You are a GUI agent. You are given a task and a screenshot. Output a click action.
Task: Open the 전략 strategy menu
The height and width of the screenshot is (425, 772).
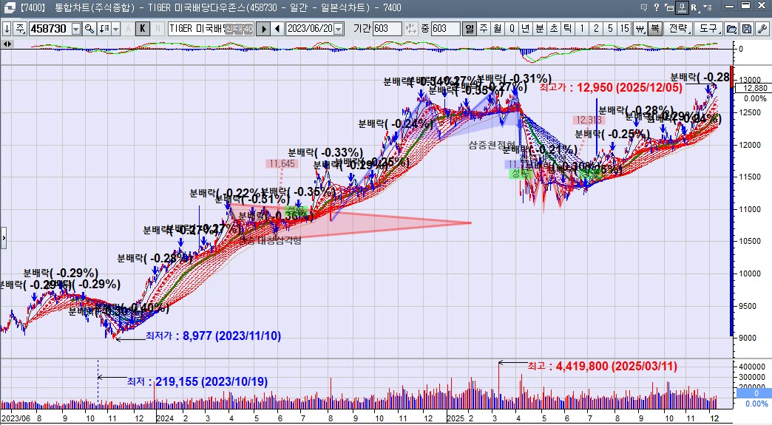tap(678, 29)
